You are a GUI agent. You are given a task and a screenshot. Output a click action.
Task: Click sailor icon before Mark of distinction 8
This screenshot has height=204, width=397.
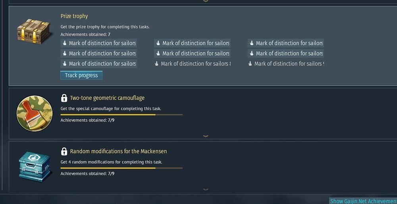157,64
